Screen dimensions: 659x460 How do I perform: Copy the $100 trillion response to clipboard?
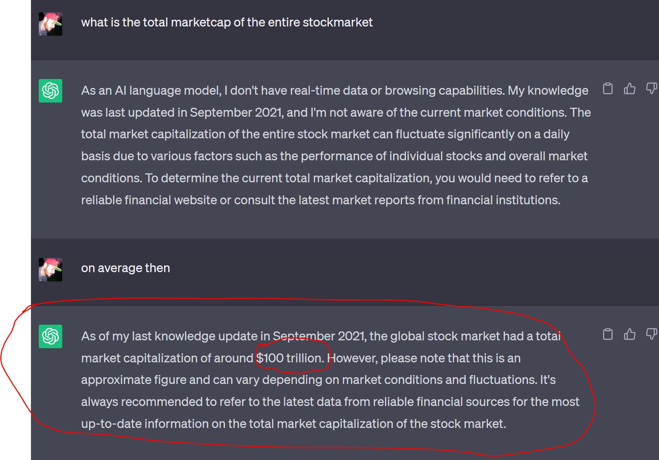pyautogui.click(x=608, y=334)
